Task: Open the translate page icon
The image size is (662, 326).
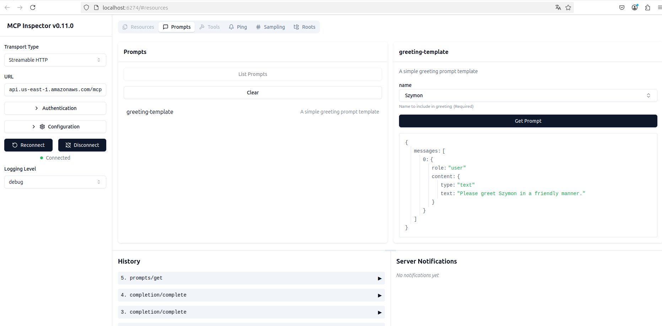Action: 558,7
